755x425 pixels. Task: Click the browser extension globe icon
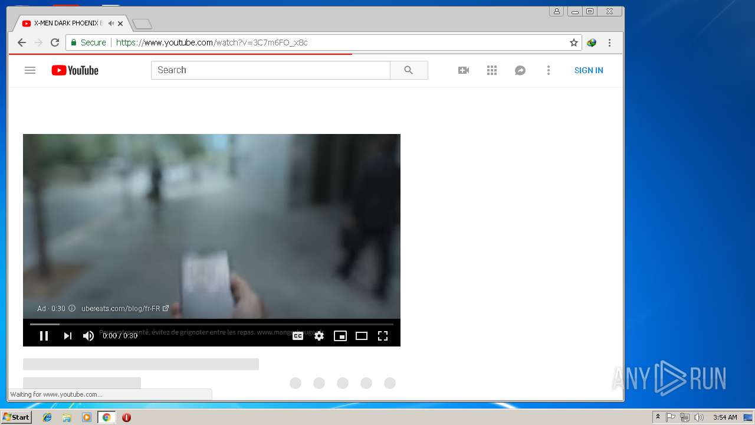click(592, 42)
